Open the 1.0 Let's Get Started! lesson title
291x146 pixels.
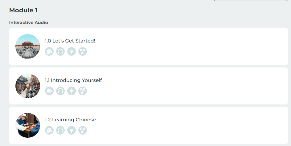[x=70, y=41]
